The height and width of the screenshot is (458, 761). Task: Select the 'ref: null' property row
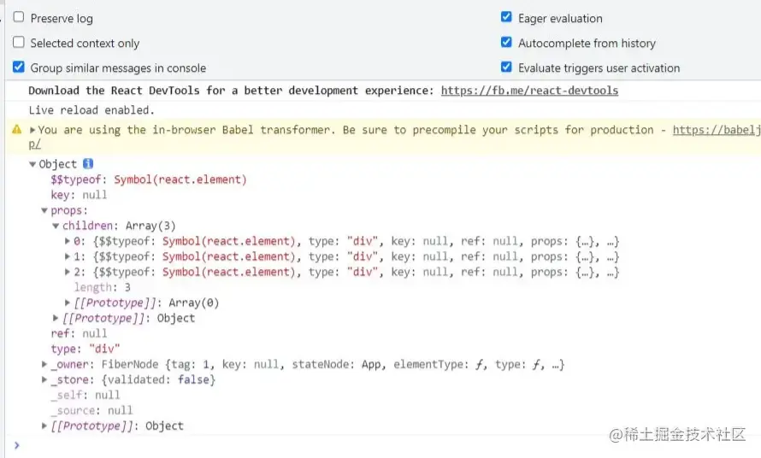tap(79, 333)
